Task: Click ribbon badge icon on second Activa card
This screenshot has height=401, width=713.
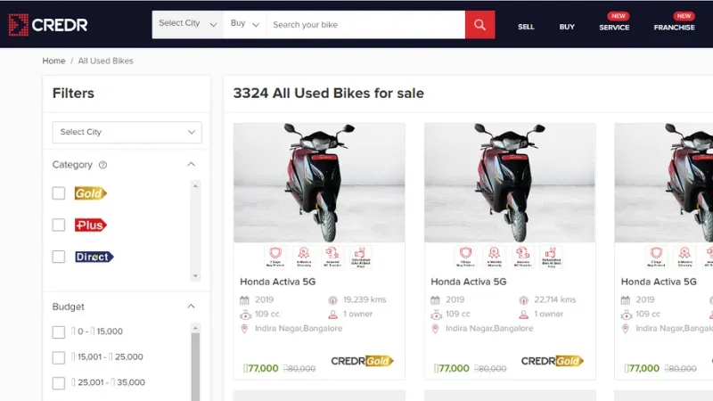Action: tap(495, 257)
